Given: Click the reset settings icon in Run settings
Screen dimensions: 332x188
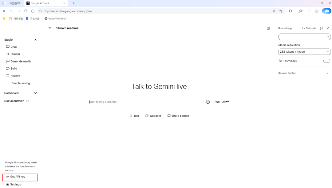Looking at the screenshot, I should (322, 28).
